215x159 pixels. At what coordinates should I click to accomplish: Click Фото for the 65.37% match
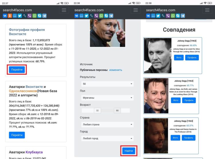tap(175, 138)
